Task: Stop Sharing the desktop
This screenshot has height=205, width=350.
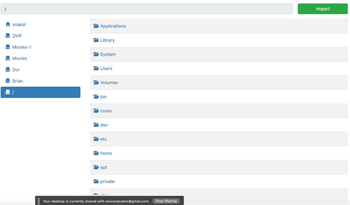Action: pos(166,201)
